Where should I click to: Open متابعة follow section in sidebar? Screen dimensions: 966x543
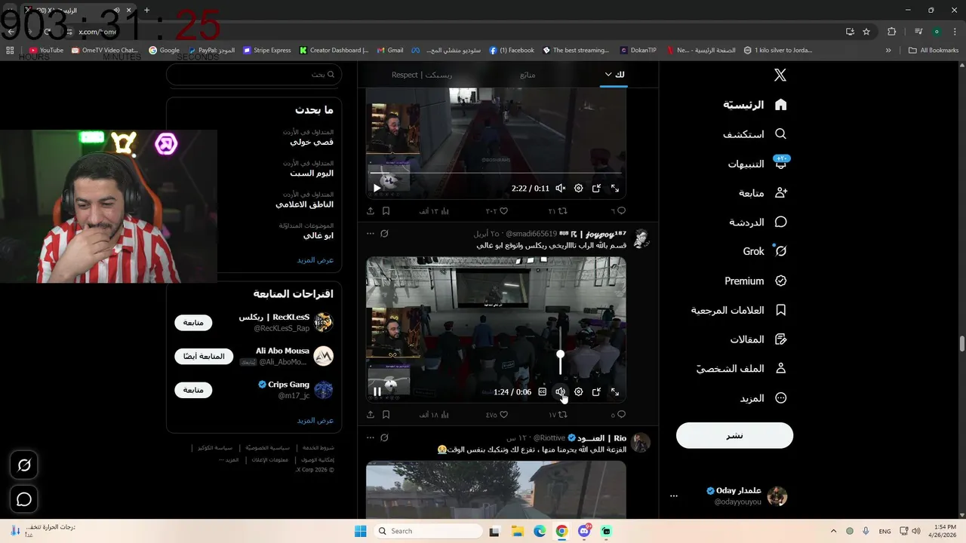(x=763, y=193)
